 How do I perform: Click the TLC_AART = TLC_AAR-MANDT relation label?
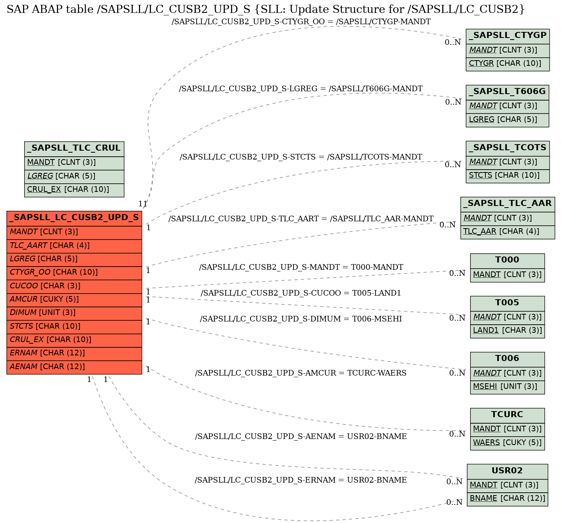[x=301, y=219]
